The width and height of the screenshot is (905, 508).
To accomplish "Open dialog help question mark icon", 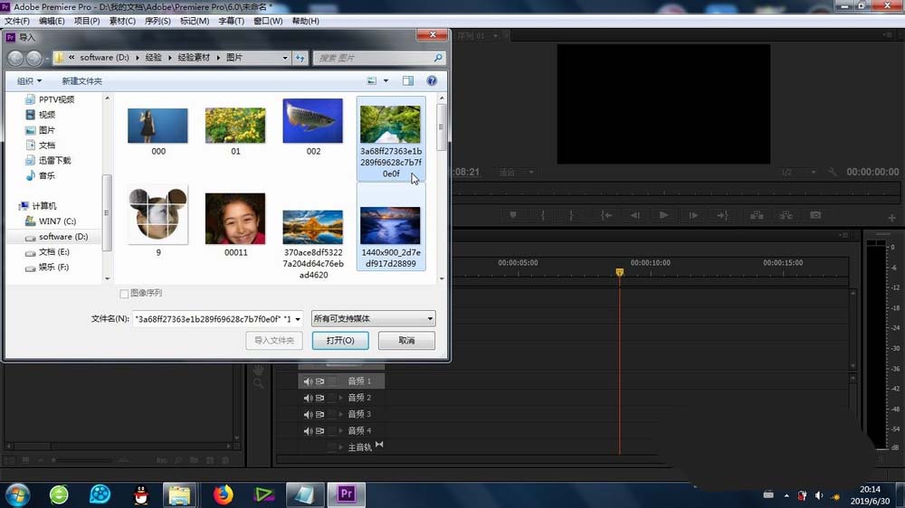I will [432, 80].
